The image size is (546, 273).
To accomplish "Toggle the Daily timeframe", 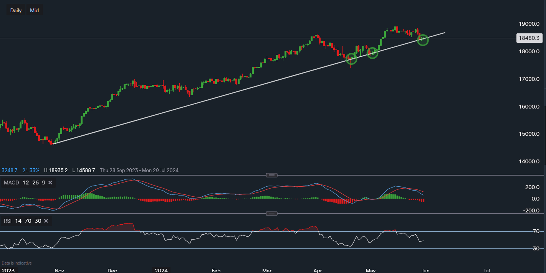I will pyautogui.click(x=15, y=10).
